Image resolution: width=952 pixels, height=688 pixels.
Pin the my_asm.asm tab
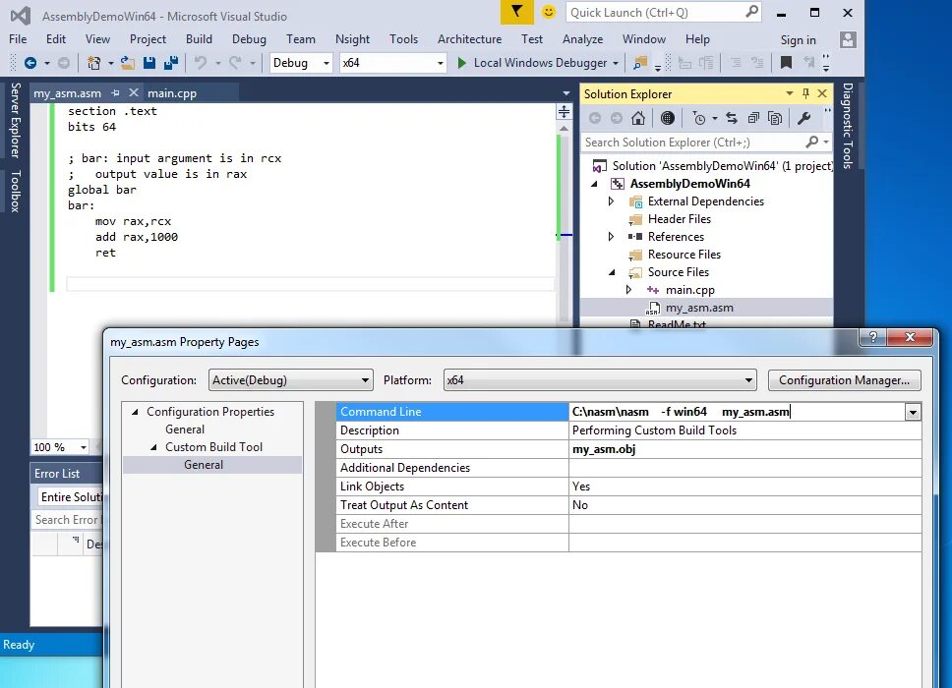click(115, 92)
